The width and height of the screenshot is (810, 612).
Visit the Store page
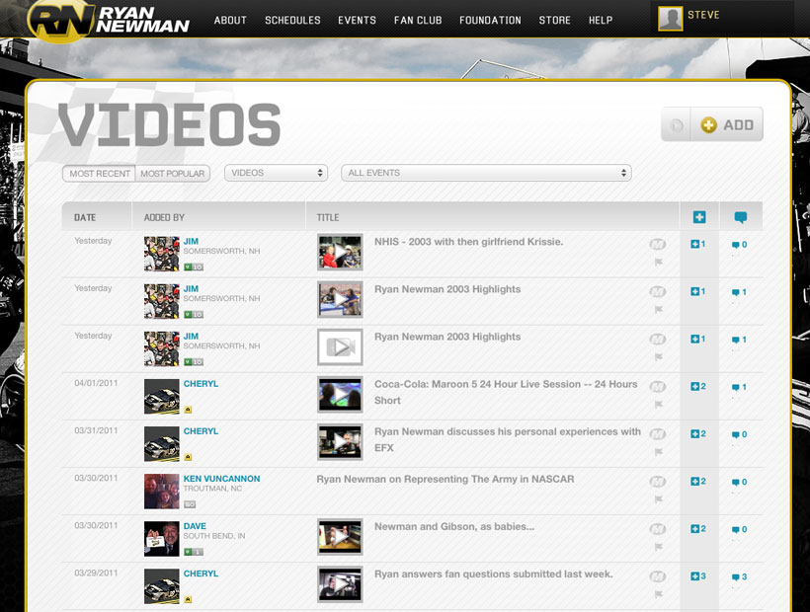pos(555,20)
